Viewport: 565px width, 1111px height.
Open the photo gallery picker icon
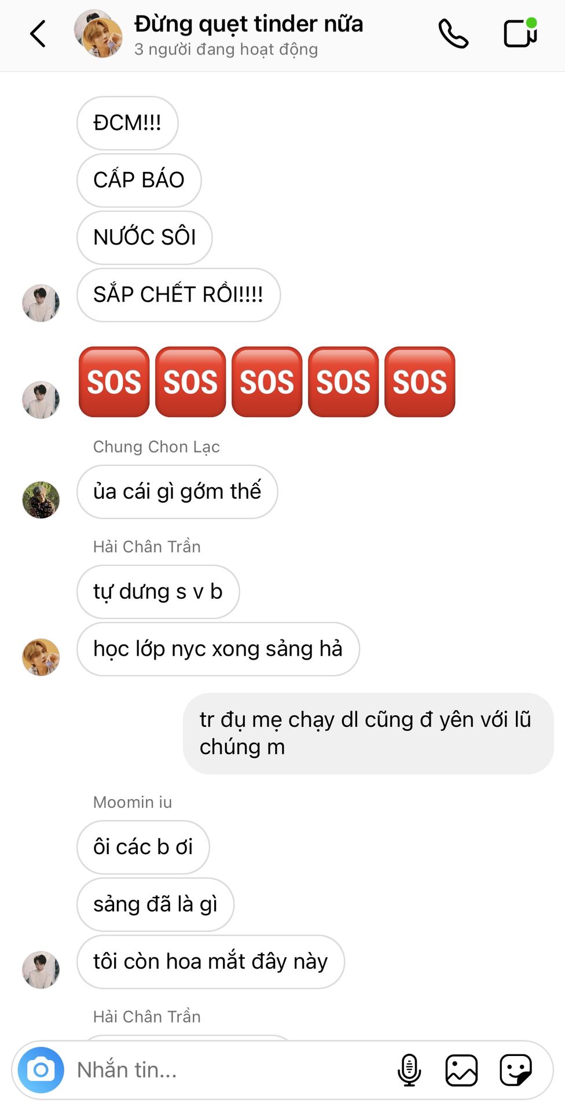tap(461, 1070)
